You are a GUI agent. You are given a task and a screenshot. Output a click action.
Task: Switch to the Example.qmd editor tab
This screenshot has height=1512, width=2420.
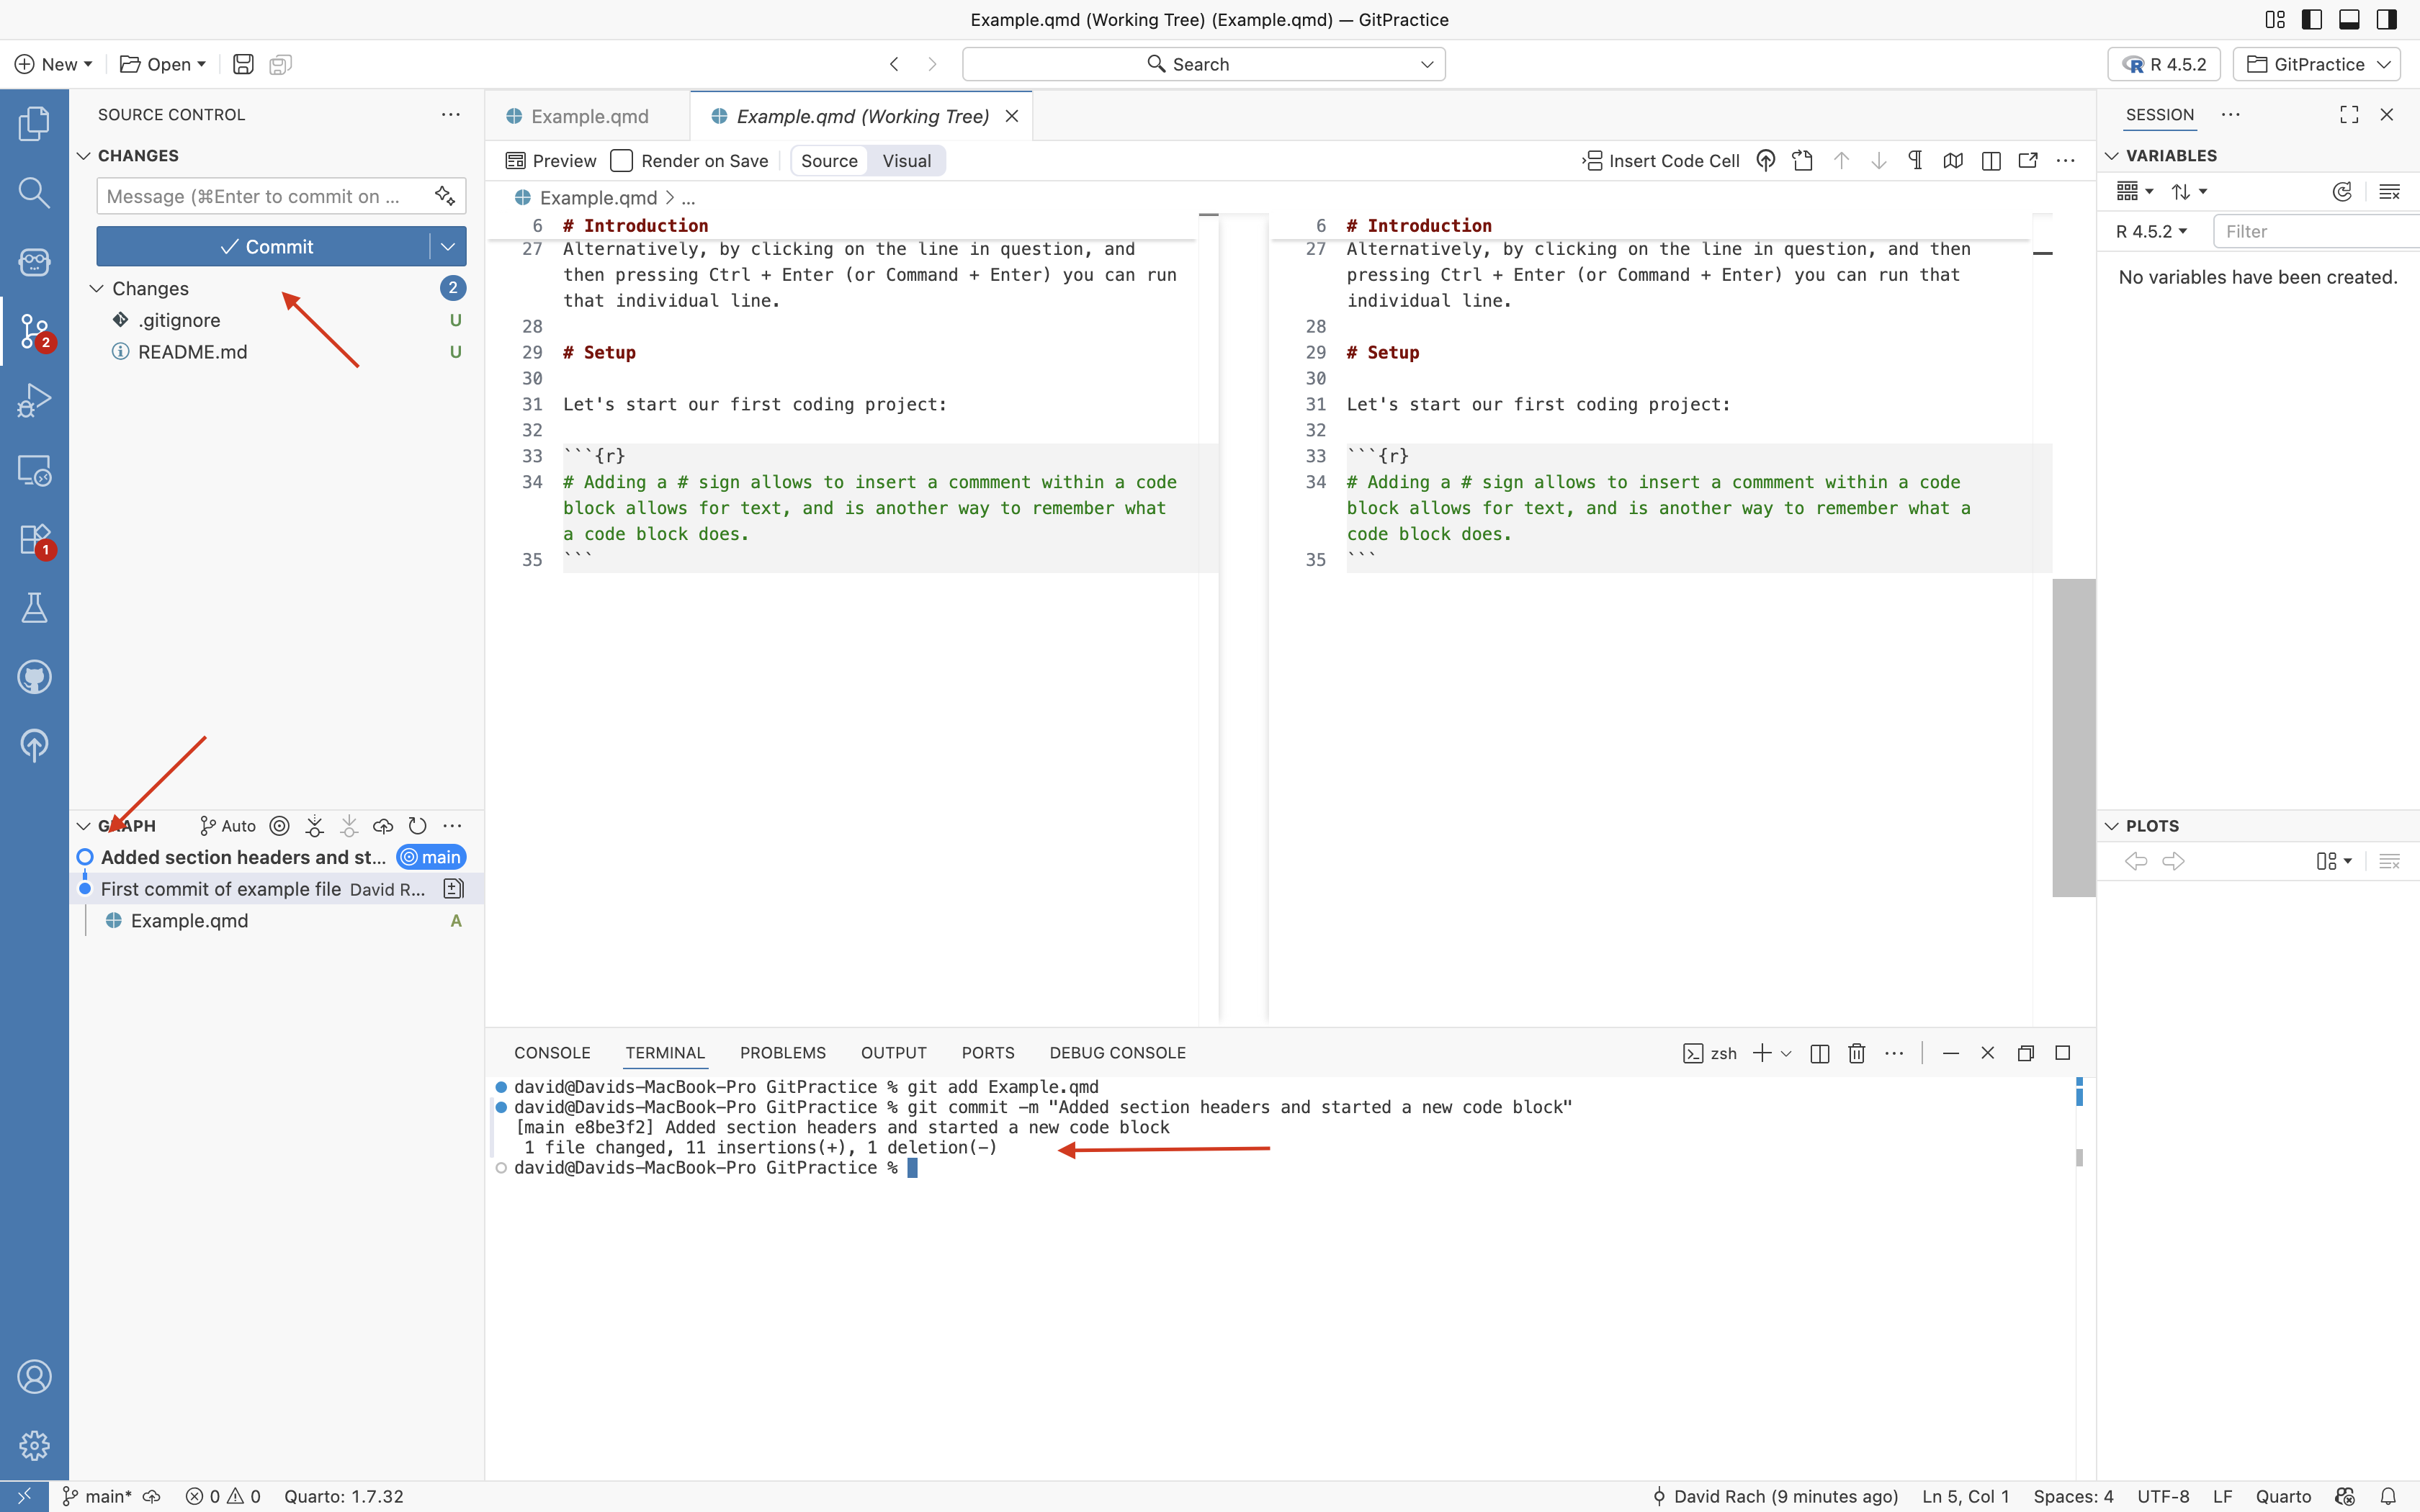click(589, 117)
